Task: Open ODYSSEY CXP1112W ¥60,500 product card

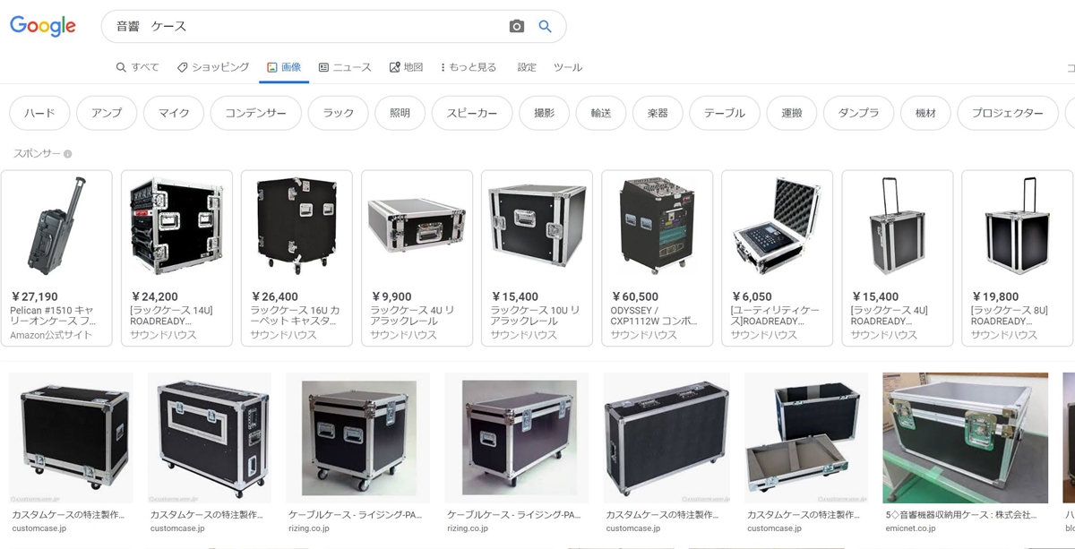Action: pyautogui.click(x=657, y=258)
